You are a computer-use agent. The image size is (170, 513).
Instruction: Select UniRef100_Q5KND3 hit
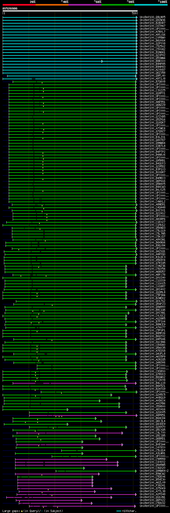coord(152,228)
